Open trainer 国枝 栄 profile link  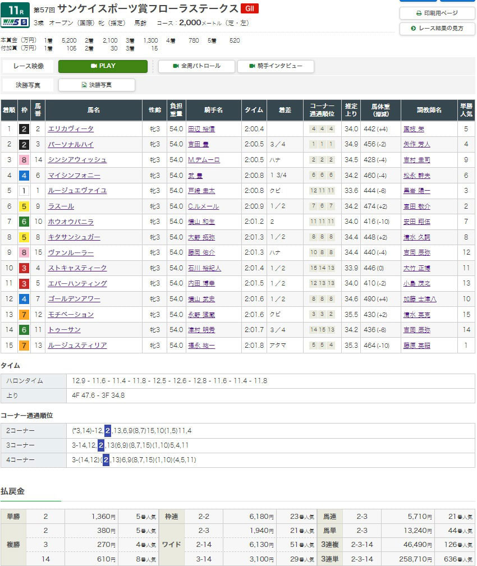point(414,129)
